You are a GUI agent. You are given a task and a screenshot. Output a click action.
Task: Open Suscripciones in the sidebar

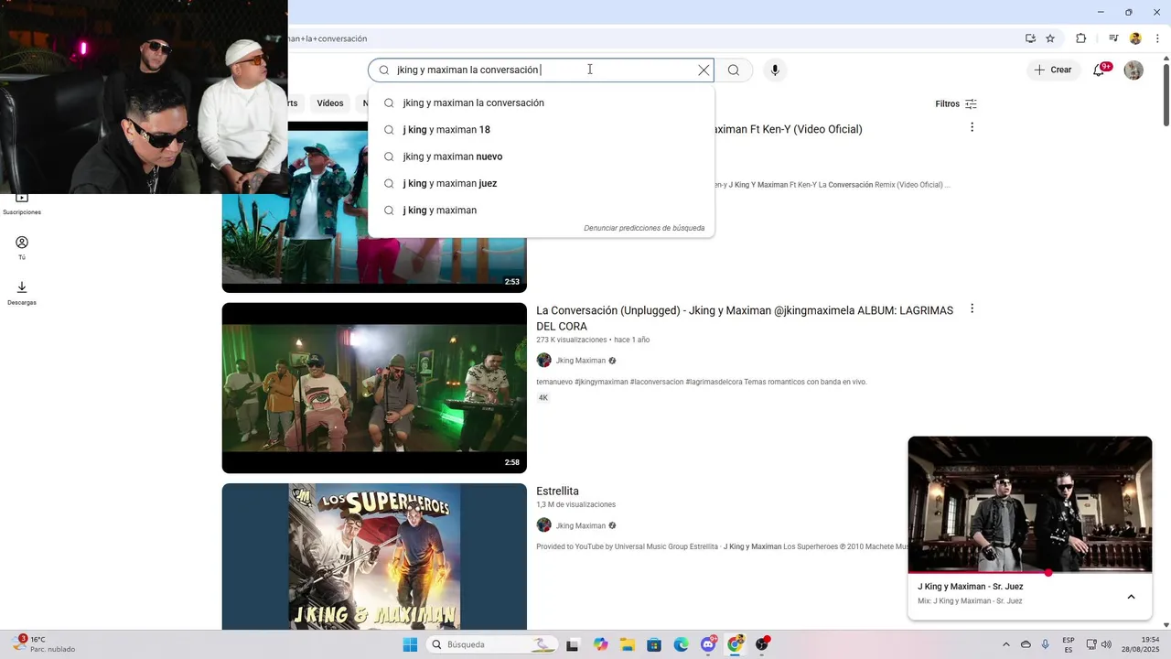click(x=22, y=203)
